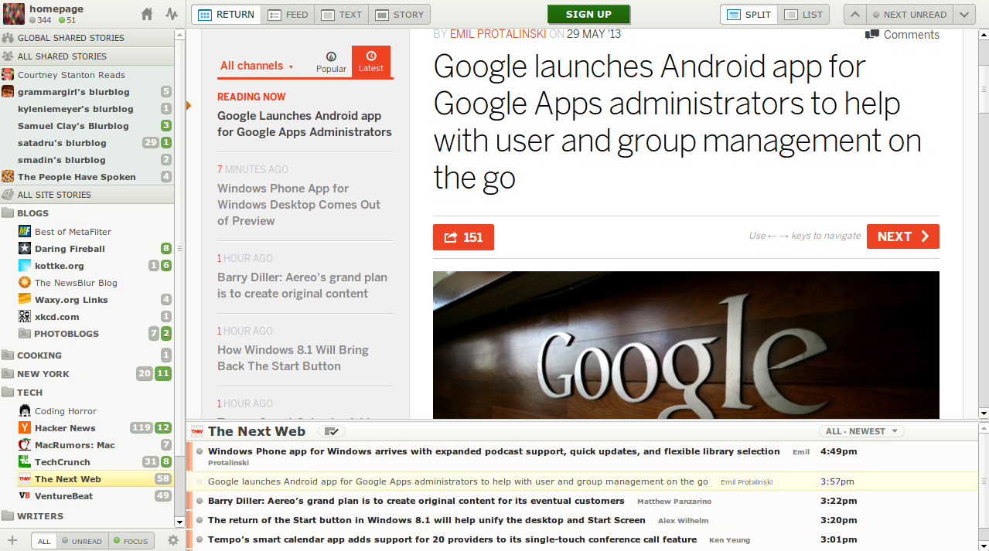Click the Coding Horror favicon
The image size is (989, 551).
point(25,411)
